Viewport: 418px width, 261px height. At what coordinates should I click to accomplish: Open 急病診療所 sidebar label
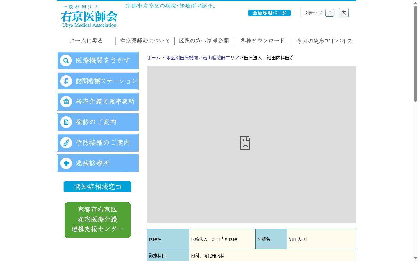point(93,163)
